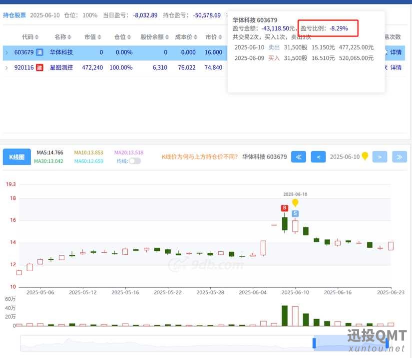This screenshot has height=358, width=412.
Task: Expand the 920116 星图测控 row chevron
Action: (6, 68)
